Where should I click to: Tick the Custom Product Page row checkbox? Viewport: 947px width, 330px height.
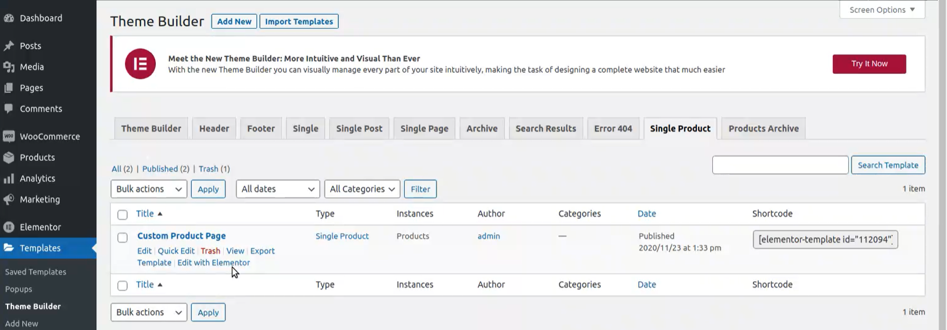[x=122, y=238]
